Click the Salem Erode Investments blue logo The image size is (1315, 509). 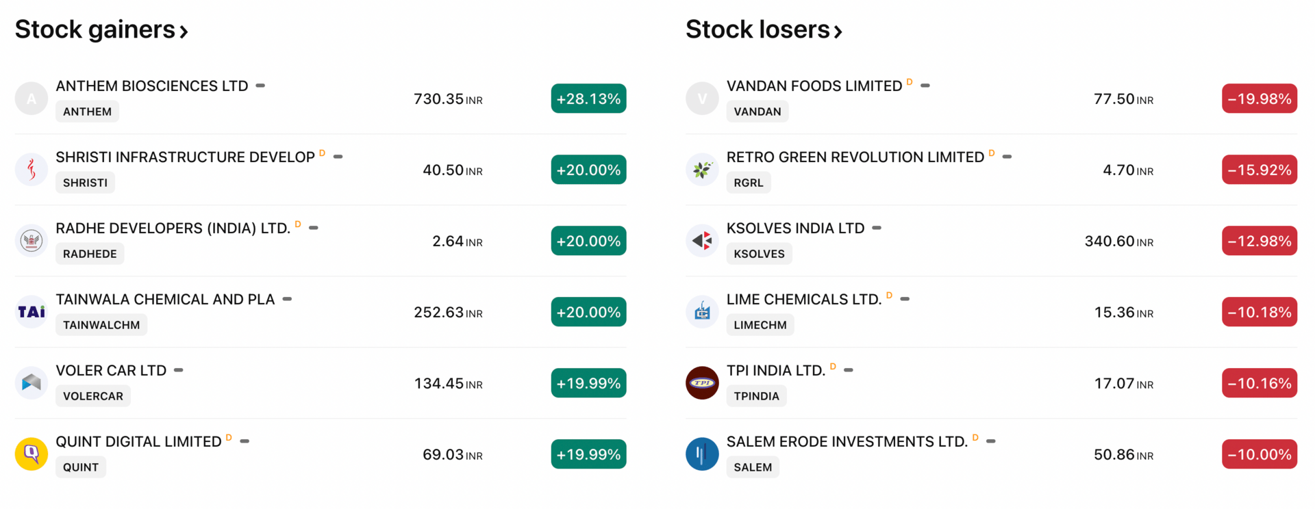point(702,454)
